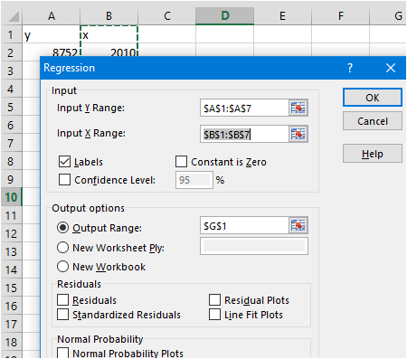The height and width of the screenshot is (359, 407).
Task: Select column D header
Action: (225, 16)
